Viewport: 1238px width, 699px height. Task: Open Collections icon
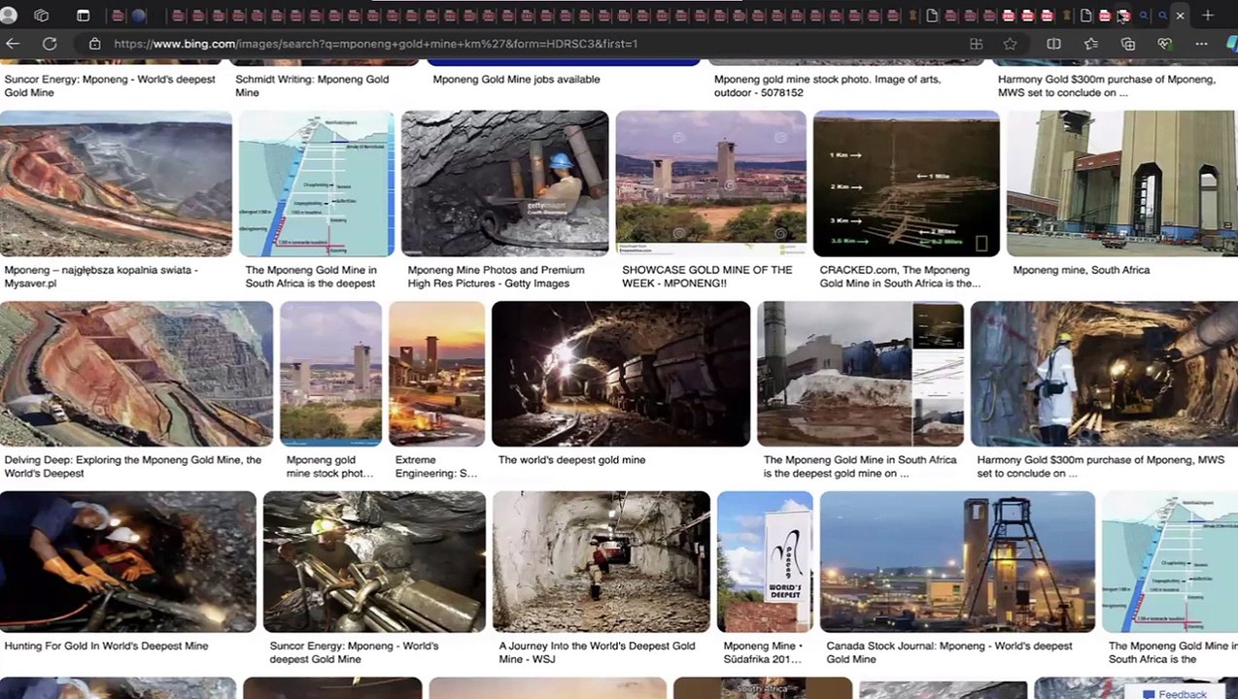1128,44
